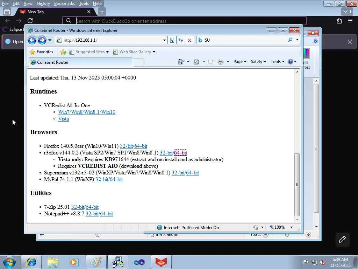Click r3dfox v144.0.2 32-bit link
This screenshot has height=269, width=358.
(166, 153)
